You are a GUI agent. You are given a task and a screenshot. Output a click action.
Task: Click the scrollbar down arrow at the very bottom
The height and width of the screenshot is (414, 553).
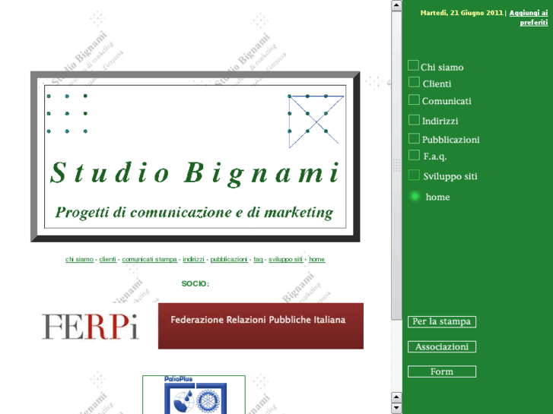396,408
